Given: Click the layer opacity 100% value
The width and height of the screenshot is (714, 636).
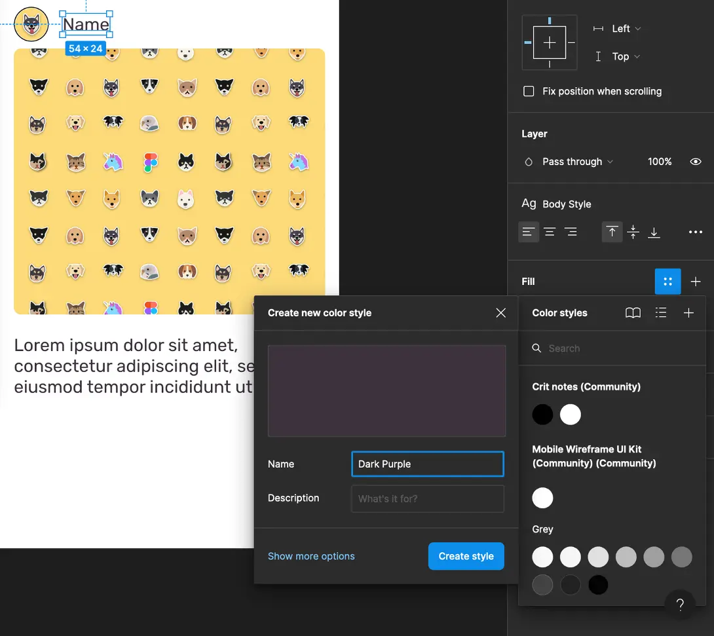Looking at the screenshot, I should (660, 162).
